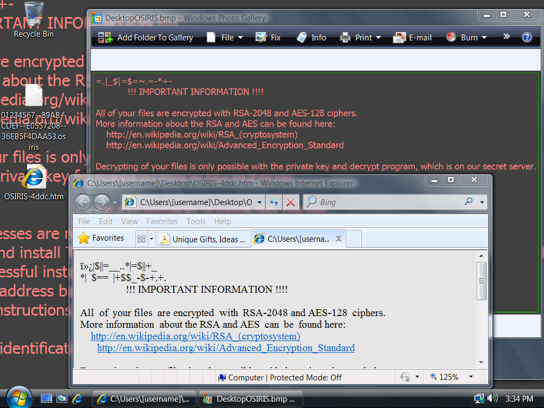Open the Tools menu in Internet Explorer
The width and height of the screenshot is (544, 408).
[195, 222]
